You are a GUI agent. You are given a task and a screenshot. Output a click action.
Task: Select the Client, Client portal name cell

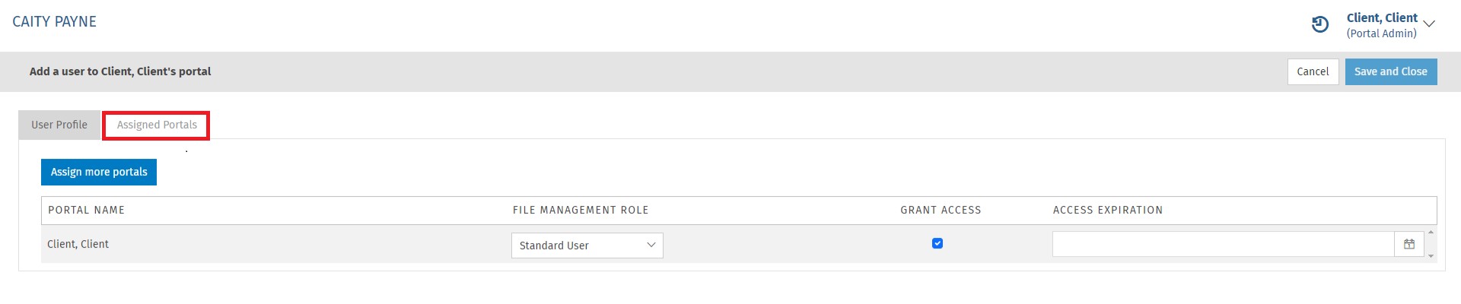pyautogui.click(x=78, y=245)
